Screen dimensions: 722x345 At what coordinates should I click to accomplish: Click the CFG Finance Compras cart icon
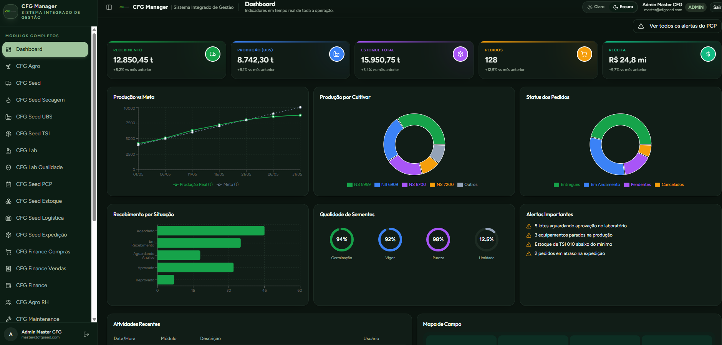(x=8, y=252)
